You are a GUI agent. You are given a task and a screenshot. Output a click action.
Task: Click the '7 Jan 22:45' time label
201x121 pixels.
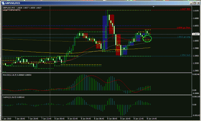pyautogui.click(x=46, y=119)
